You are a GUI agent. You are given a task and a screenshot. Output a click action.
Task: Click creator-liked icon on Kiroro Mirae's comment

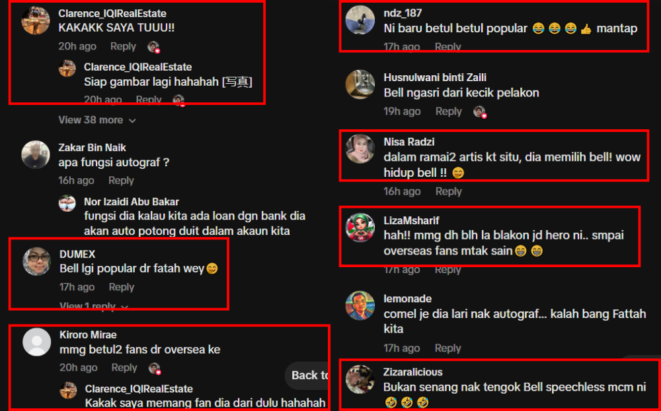[x=155, y=368]
